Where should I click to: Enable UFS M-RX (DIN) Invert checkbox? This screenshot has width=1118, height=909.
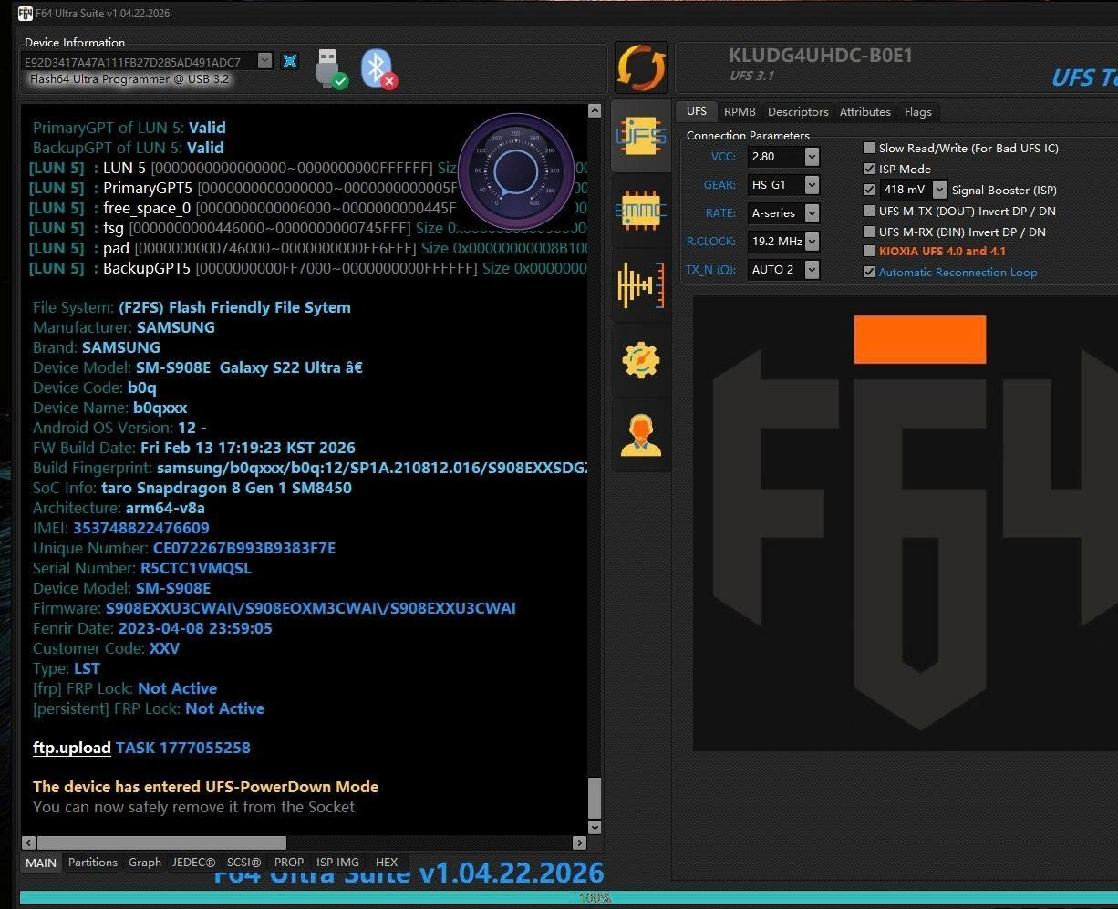click(x=869, y=232)
